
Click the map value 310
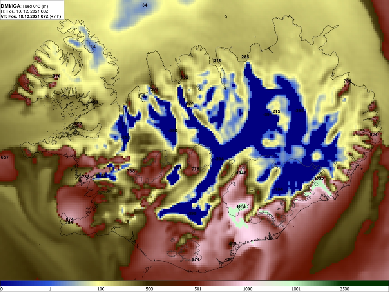click(217, 60)
